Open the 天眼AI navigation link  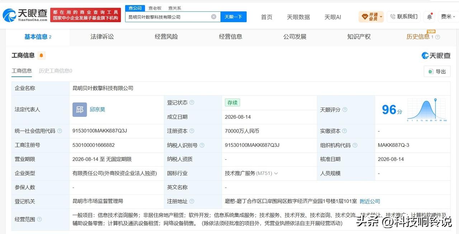pyautogui.click(x=333, y=17)
